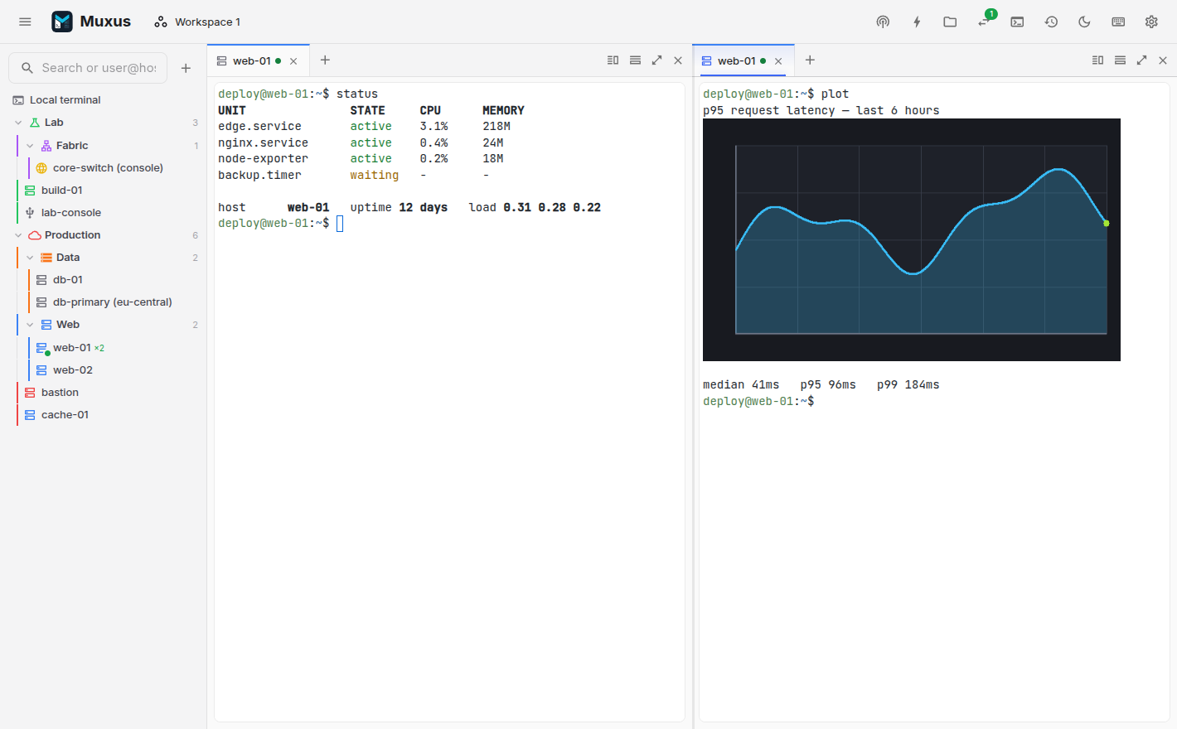Open the broadcast input icon

point(883,22)
